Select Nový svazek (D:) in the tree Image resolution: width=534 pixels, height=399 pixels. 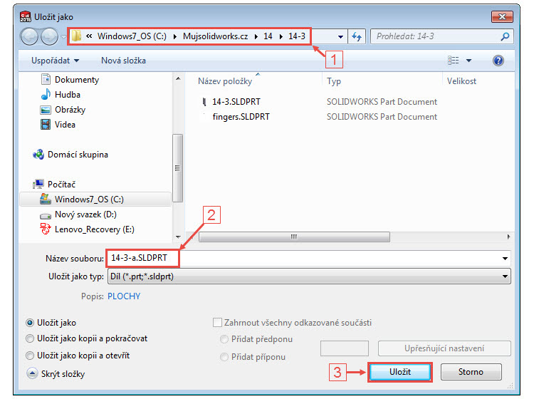point(85,214)
